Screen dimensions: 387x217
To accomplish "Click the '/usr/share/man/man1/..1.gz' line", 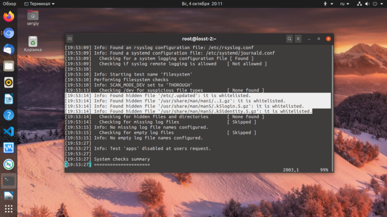I will point(175,101).
